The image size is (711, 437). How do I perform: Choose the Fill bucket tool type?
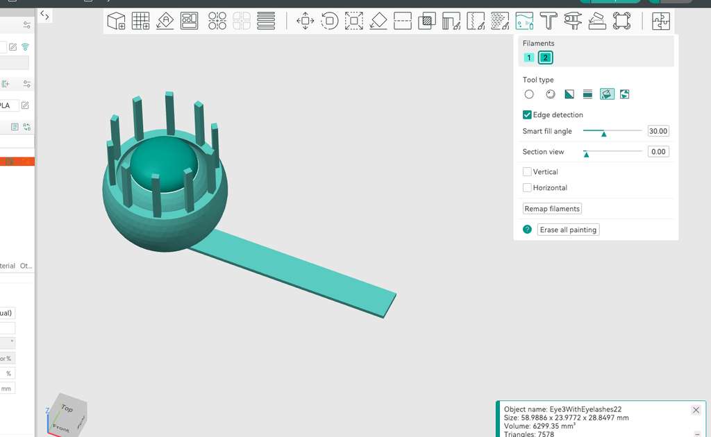point(607,94)
